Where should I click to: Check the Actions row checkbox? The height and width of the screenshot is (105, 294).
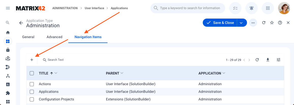(x=32, y=84)
